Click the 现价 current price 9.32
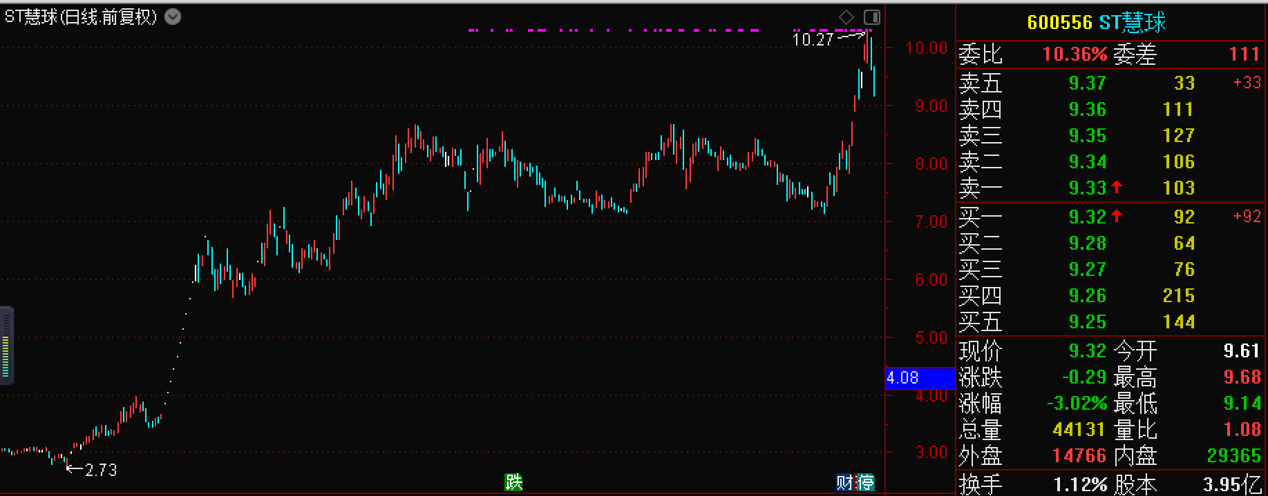The image size is (1268, 496). [1087, 350]
